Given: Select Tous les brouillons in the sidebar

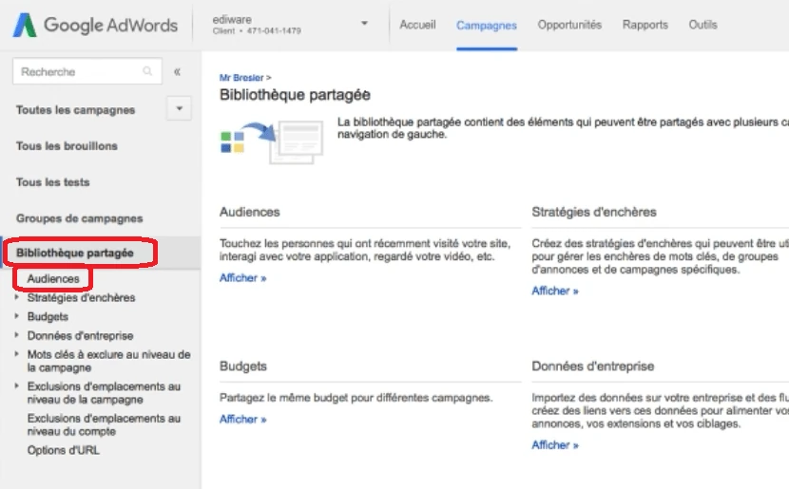Looking at the screenshot, I should point(67,145).
